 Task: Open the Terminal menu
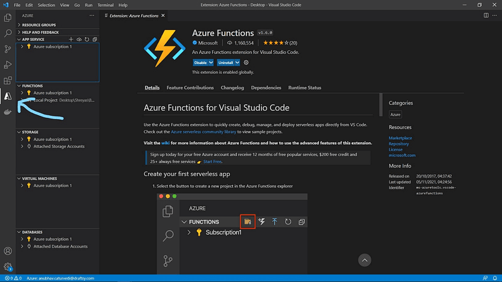pyautogui.click(x=105, y=4)
